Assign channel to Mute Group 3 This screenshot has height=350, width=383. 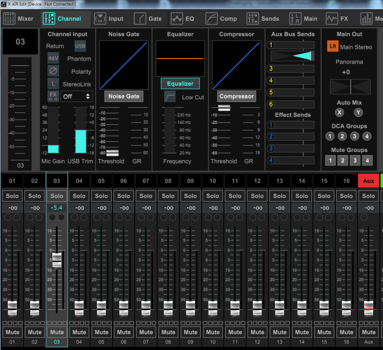tap(355, 160)
